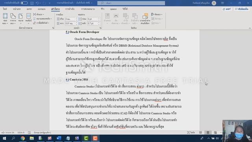Click the Focus mode button in status bar
This screenshot has width=252, height=142.
point(191,133)
